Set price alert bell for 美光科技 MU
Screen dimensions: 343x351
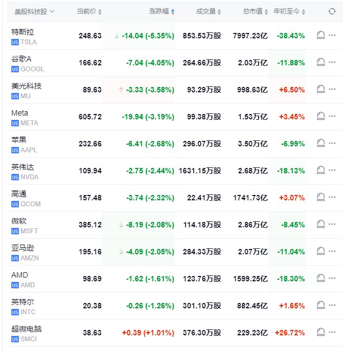pos(321,89)
